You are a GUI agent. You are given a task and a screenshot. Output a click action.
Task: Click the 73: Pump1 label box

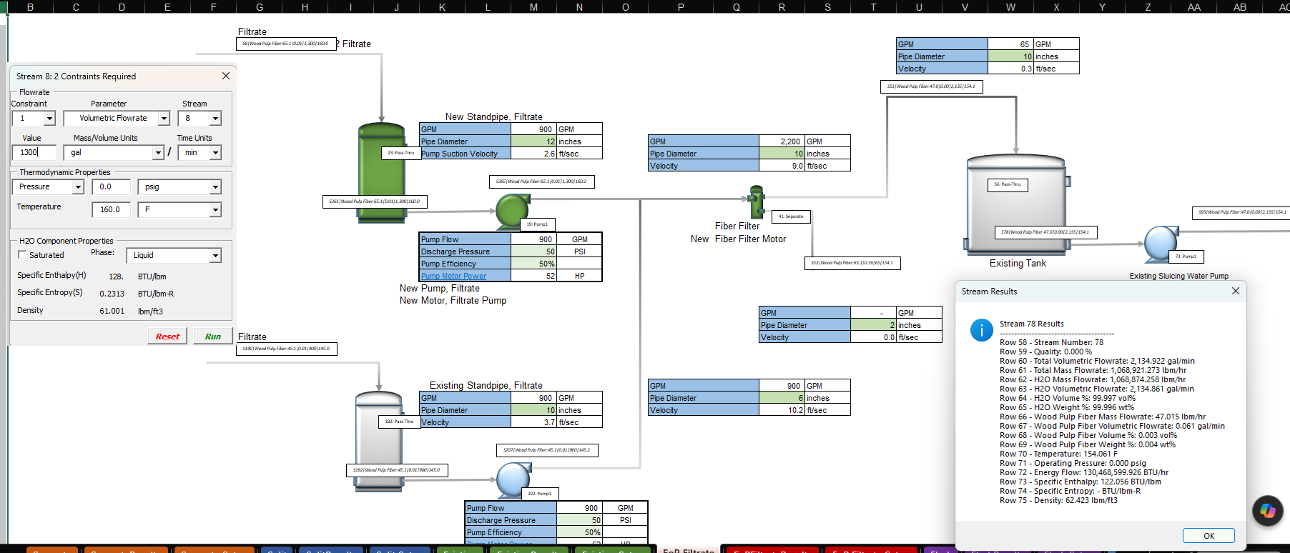pyautogui.click(x=1186, y=256)
